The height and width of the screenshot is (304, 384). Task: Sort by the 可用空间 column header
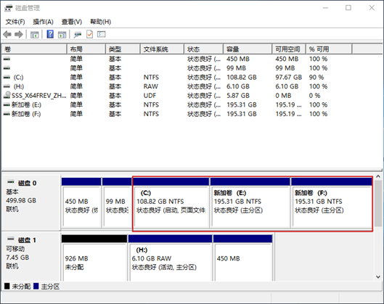[x=289, y=49]
